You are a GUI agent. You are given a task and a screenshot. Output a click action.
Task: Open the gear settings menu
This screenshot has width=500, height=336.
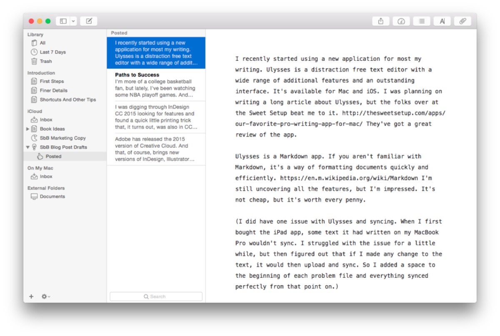[45, 296]
